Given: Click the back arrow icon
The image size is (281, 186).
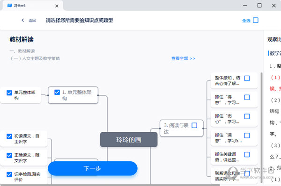Looking at the screenshot, I should (x=23, y=21).
